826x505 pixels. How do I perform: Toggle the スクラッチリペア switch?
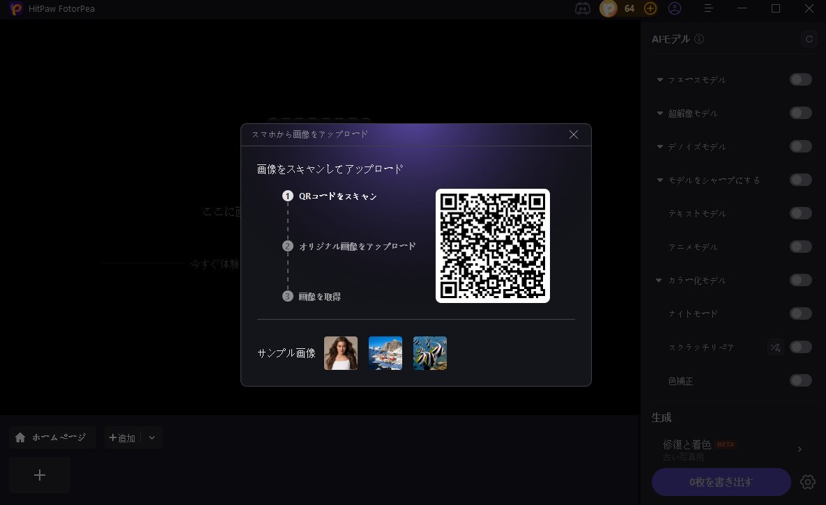click(x=801, y=347)
